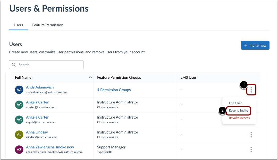Choose Revoke Access from the menu
278x160 pixels.
[239, 118]
